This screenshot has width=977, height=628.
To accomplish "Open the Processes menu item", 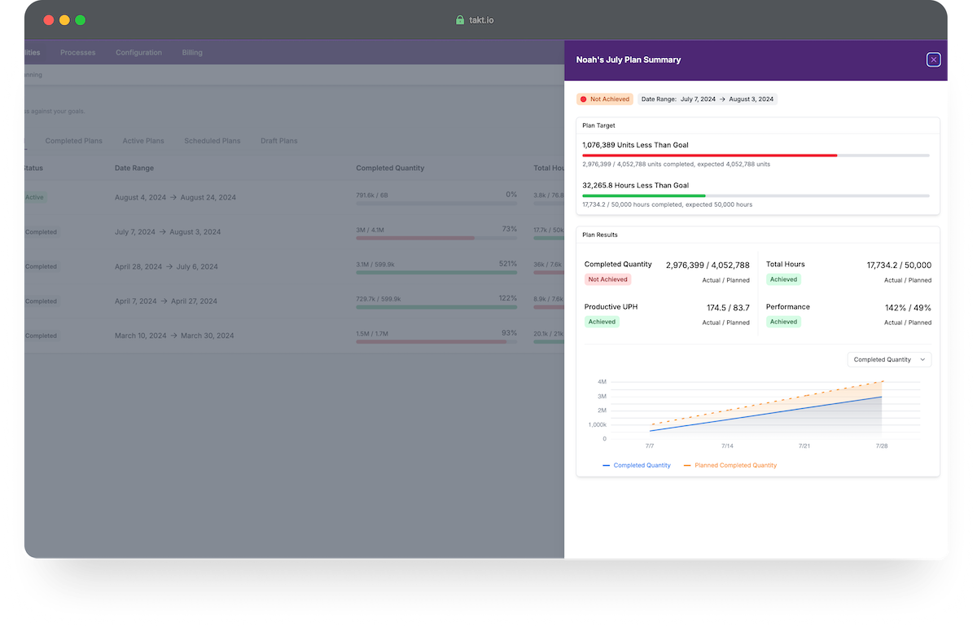I will click(78, 53).
